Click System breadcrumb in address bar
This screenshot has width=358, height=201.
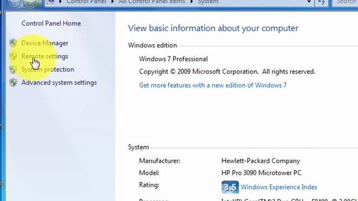(x=208, y=2)
